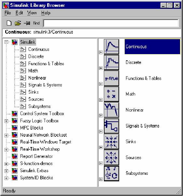The height and width of the screenshot is (196, 183).
Task: Minimize the Simulink Library Browser window
Action: 163,5
